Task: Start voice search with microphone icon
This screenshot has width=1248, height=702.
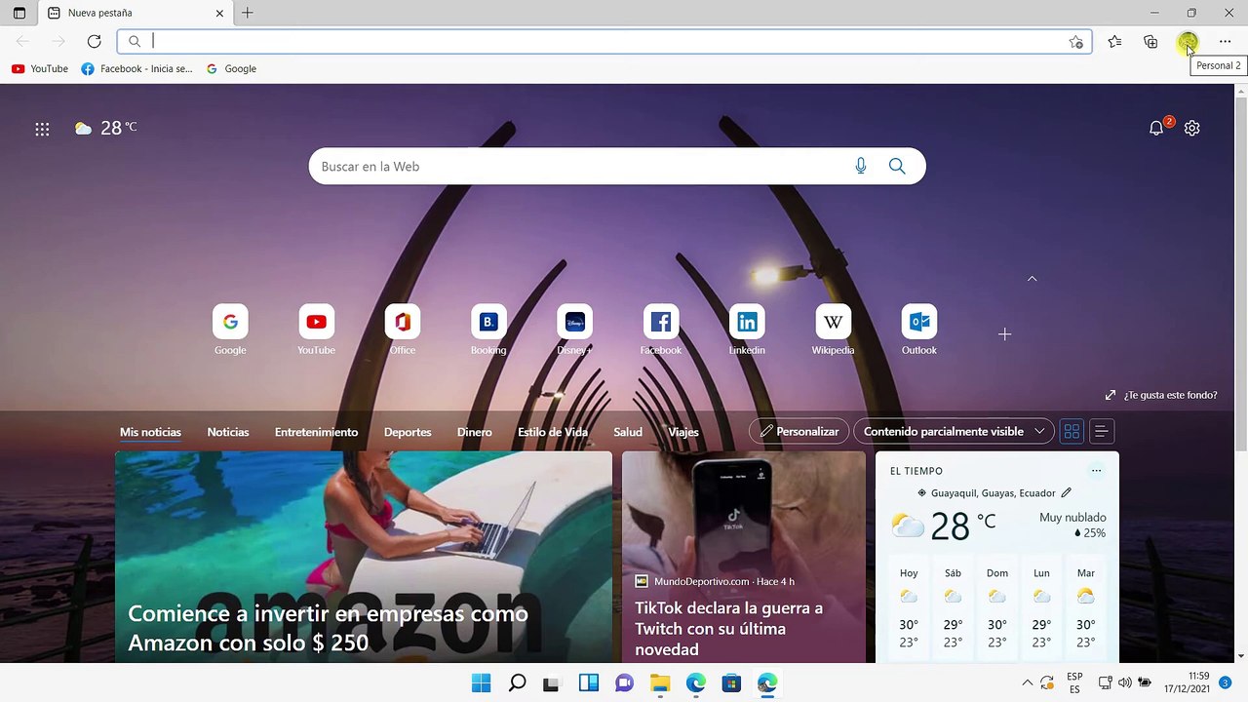Action: 860,166
